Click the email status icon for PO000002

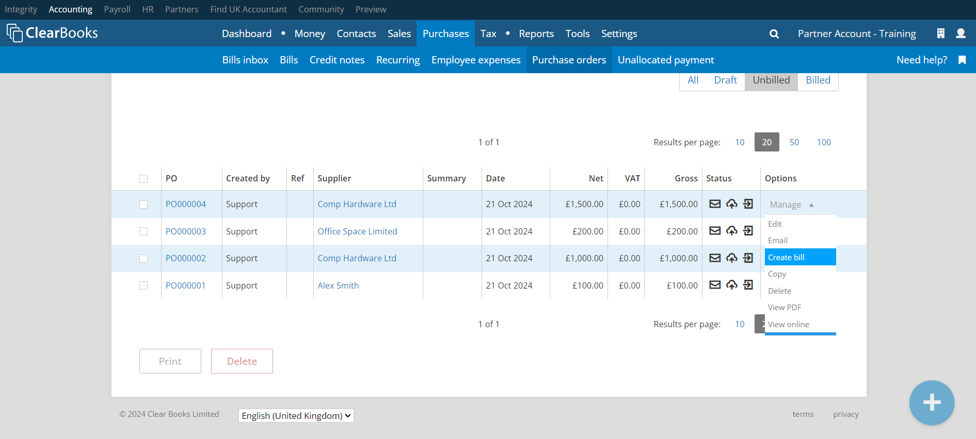click(x=715, y=258)
